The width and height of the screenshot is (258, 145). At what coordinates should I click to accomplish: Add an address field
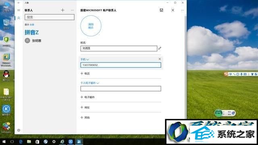85,108
